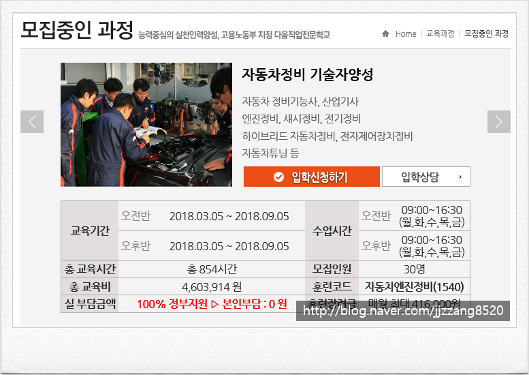This screenshot has height=375, width=529.
Task: Select the 하이브리드 자동차정비 description line
Action: (327, 136)
